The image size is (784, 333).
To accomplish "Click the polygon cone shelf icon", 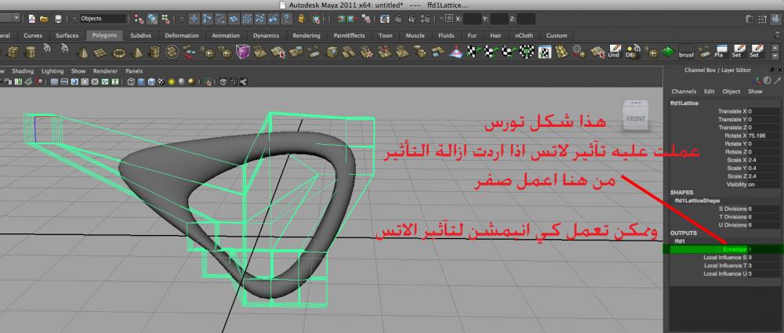I will [83, 52].
